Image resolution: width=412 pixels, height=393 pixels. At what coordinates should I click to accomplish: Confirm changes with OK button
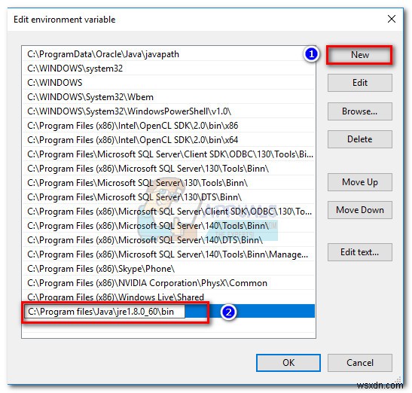point(288,363)
